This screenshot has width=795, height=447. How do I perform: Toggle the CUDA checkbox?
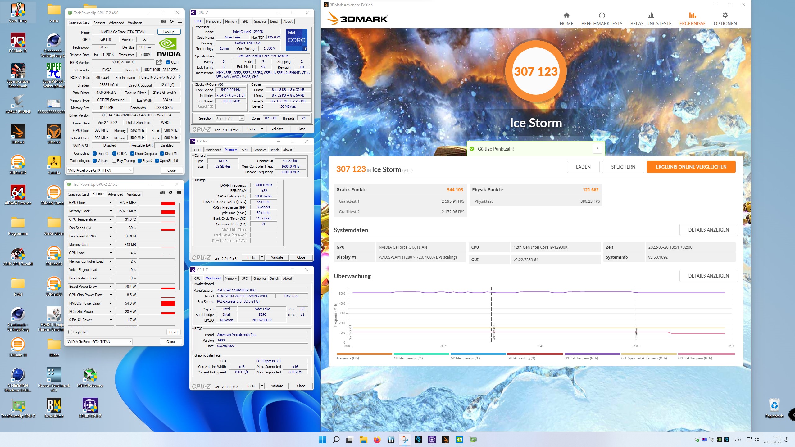point(114,153)
